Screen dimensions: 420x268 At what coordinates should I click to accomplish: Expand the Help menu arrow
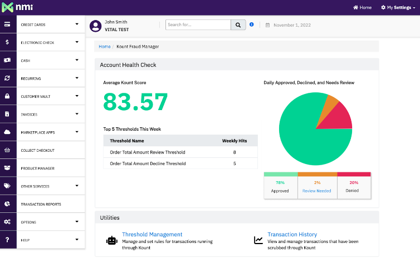pos(77,240)
